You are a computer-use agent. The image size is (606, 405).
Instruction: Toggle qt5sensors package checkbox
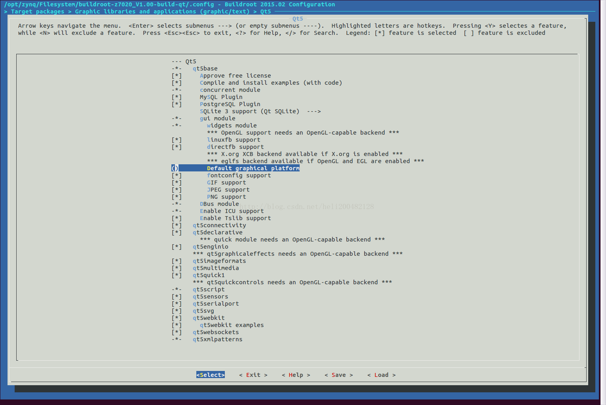click(177, 297)
